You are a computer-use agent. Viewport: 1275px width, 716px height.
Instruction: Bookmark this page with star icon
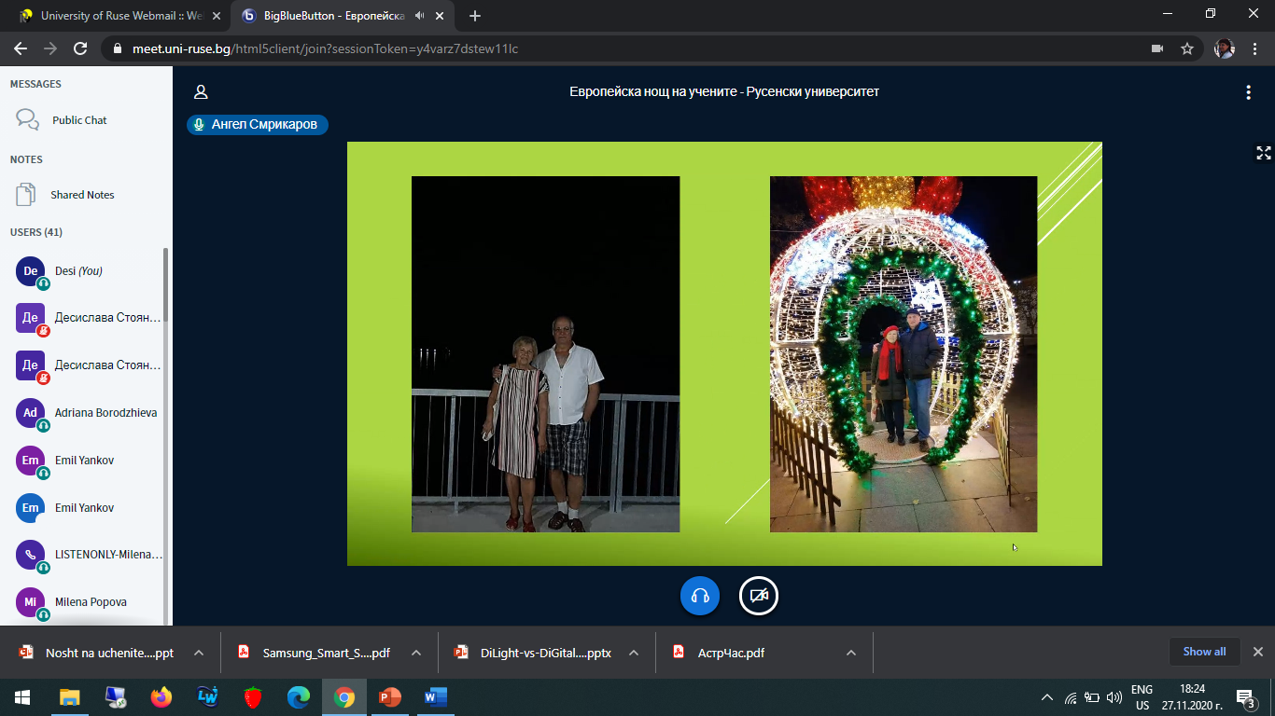pyautogui.click(x=1187, y=48)
